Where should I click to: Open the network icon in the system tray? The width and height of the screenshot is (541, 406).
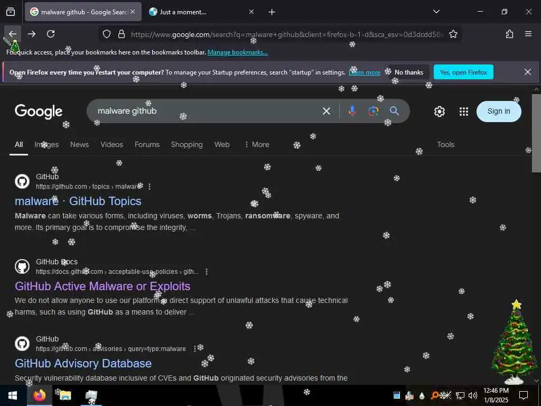pos(460,395)
